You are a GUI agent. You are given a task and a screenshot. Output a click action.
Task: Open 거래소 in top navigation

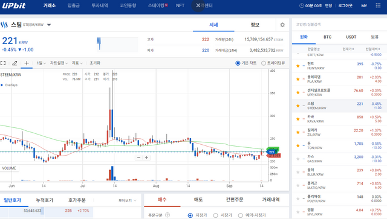pos(50,5)
